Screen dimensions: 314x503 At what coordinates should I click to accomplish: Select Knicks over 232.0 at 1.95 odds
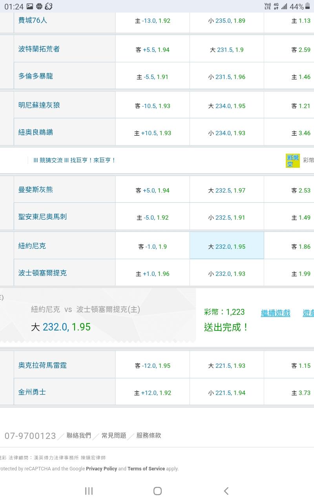pos(226,246)
